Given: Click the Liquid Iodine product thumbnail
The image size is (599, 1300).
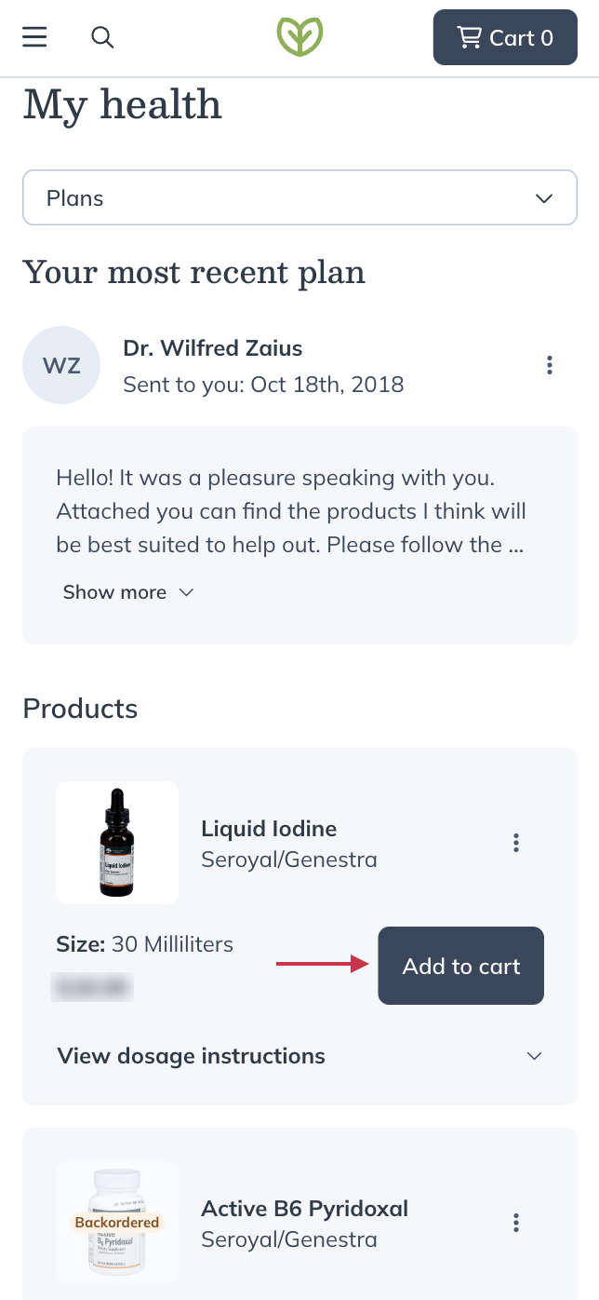Looking at the screenshot, I should click(x=117, y=842).
